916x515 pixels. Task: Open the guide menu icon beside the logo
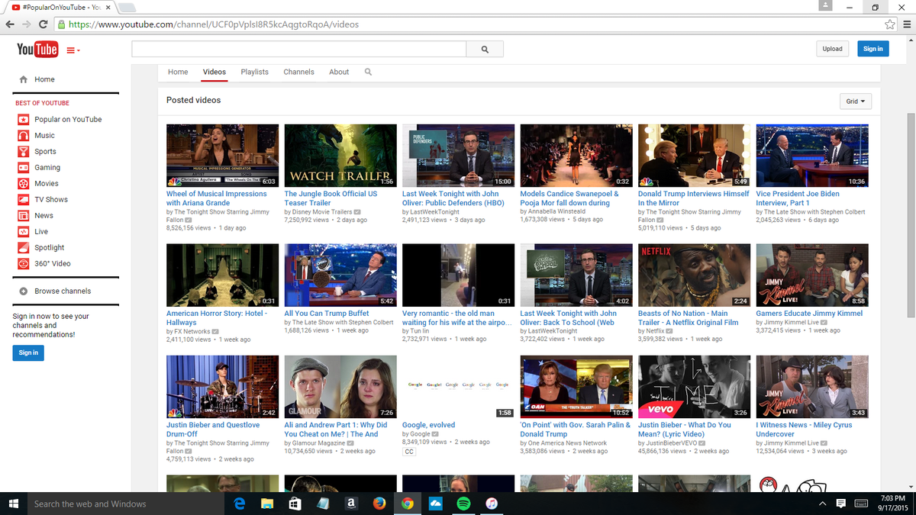pyautogui.click(x=73, y=50)
